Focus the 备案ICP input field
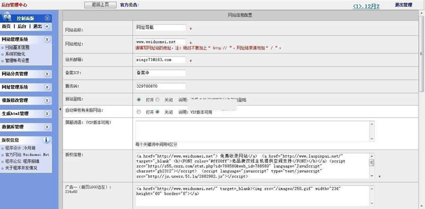 pyautogui.click(x=160, y=73)
